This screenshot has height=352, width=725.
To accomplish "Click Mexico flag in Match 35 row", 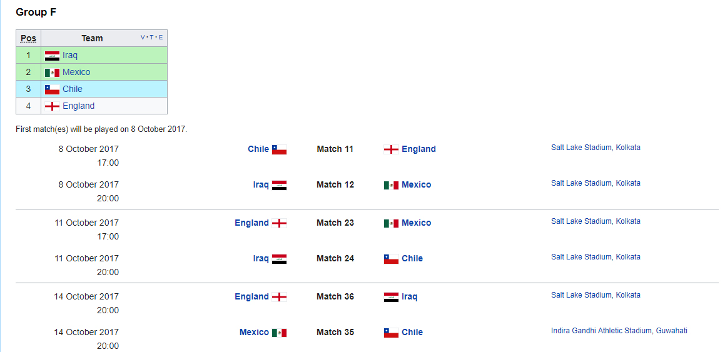I will (x=279, y=333).
